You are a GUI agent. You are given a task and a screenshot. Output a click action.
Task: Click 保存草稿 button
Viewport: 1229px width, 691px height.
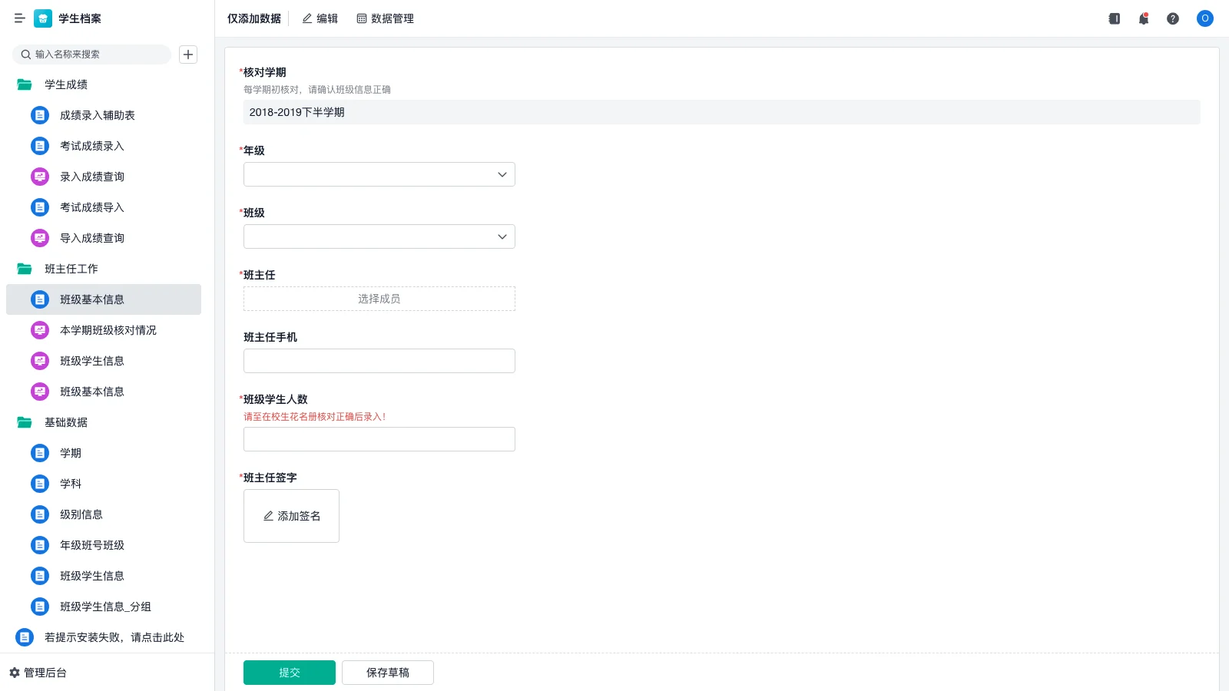[x=387, y=673]
